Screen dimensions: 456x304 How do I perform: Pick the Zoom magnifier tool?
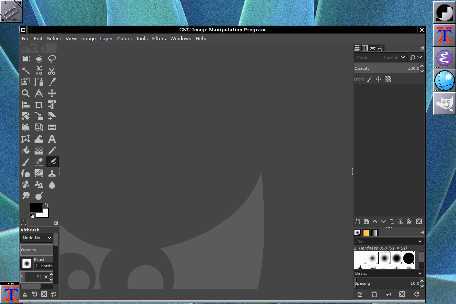tap(26, 93)
